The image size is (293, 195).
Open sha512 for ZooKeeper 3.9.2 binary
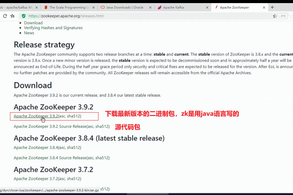click(73, 116)
